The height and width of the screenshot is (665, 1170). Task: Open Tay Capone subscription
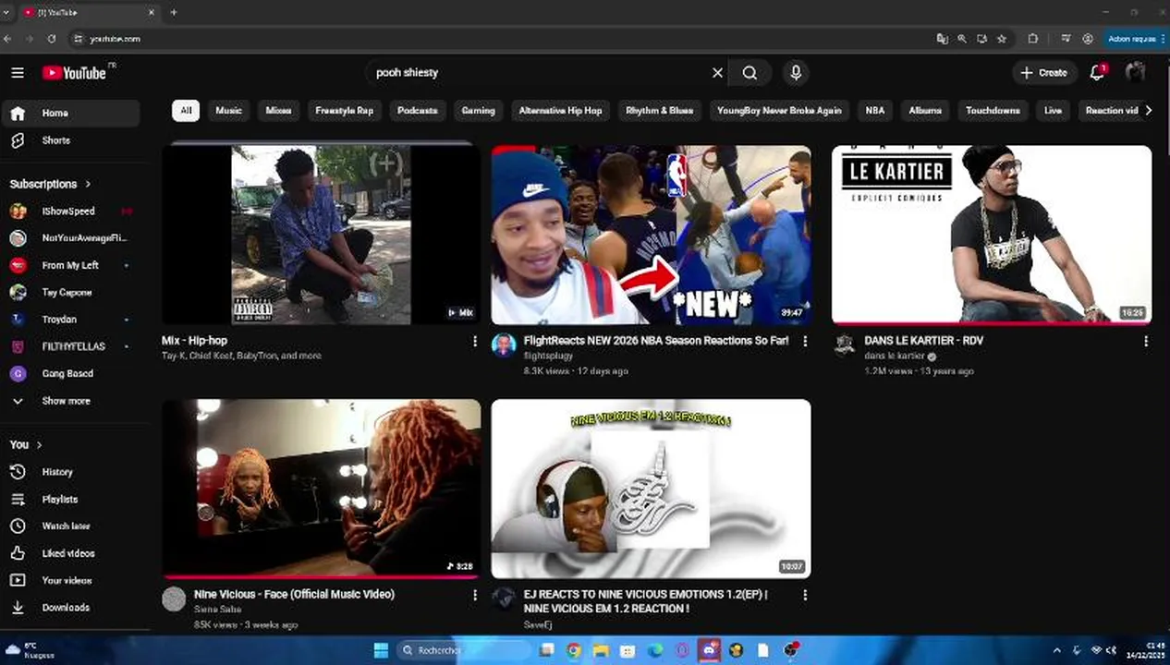click(x=71, y=292)
